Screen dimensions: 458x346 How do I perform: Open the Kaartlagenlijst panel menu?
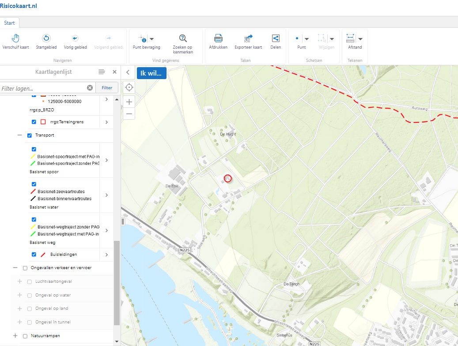point(102,72)
